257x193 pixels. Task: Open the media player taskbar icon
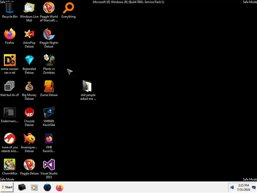pyautogui.click(x=34, y=187)
